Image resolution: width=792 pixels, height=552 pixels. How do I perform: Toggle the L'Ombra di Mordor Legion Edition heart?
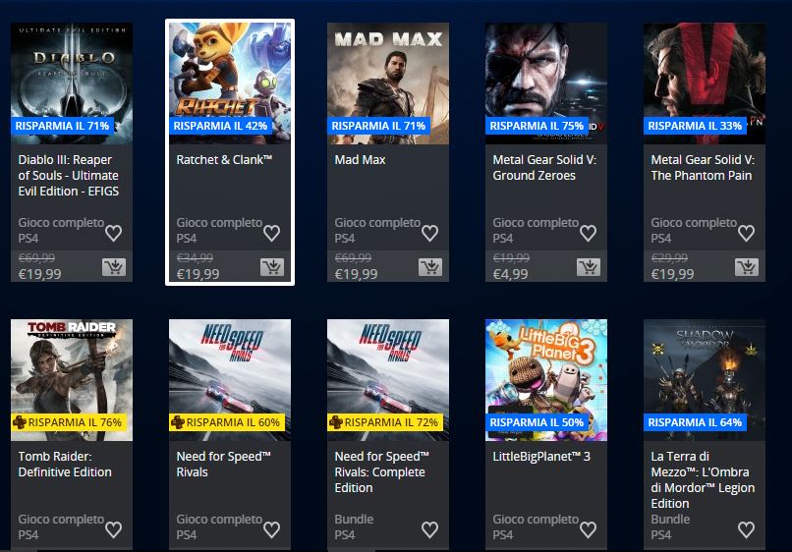click(x=747, y=529)
